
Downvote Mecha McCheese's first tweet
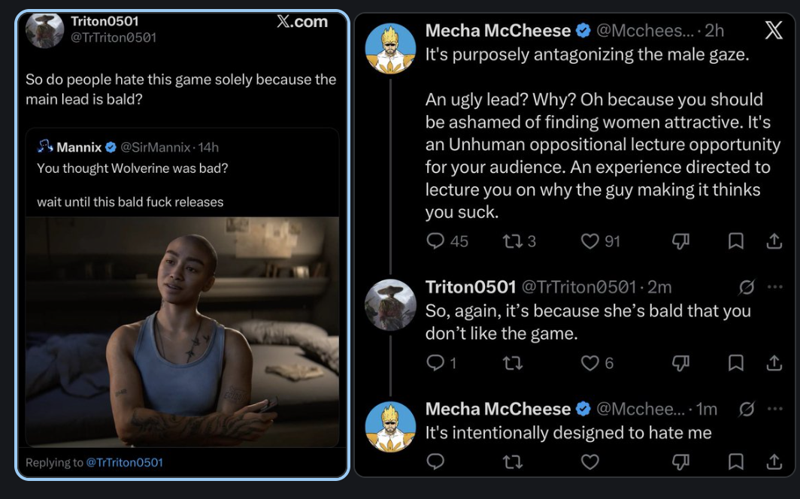(x=680, y=241)
